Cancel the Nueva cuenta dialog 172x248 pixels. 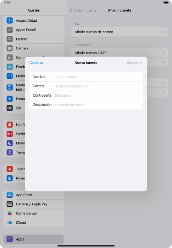click(36, 63)
